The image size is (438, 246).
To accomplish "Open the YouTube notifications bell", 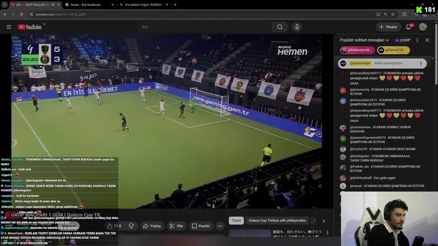I will 409,27.
